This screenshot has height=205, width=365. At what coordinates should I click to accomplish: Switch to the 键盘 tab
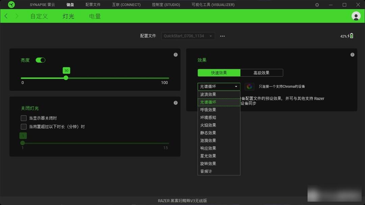(70, 5)
